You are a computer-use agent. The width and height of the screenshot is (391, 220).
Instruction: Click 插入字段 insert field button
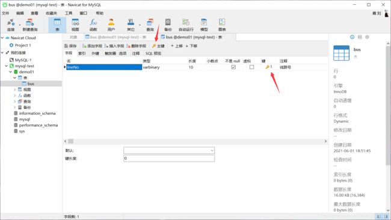(x=114, y=46)
